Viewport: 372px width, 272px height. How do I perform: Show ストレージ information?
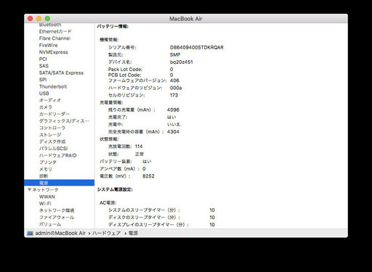pos(50,135)
